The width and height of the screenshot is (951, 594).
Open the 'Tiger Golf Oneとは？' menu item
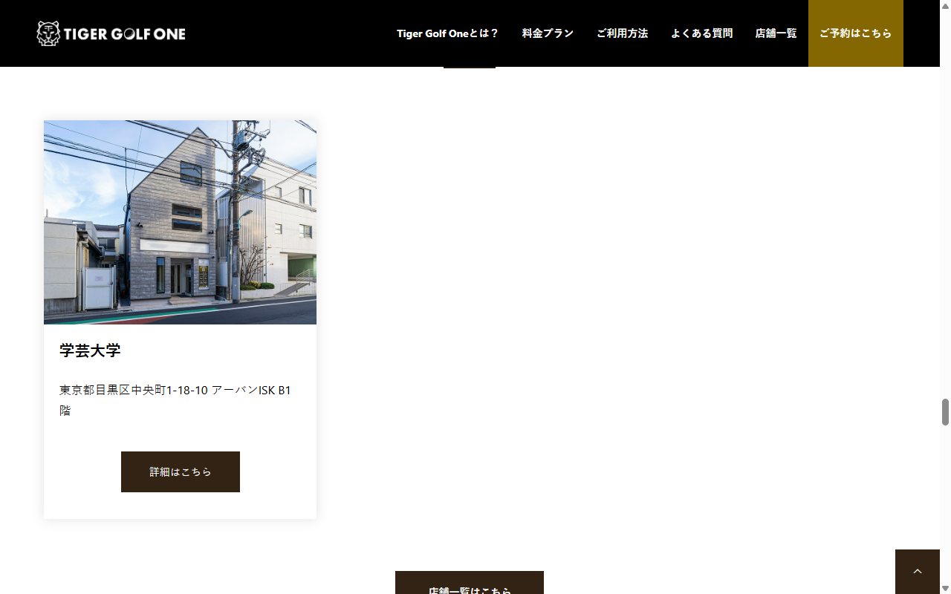tap(447, 33)
